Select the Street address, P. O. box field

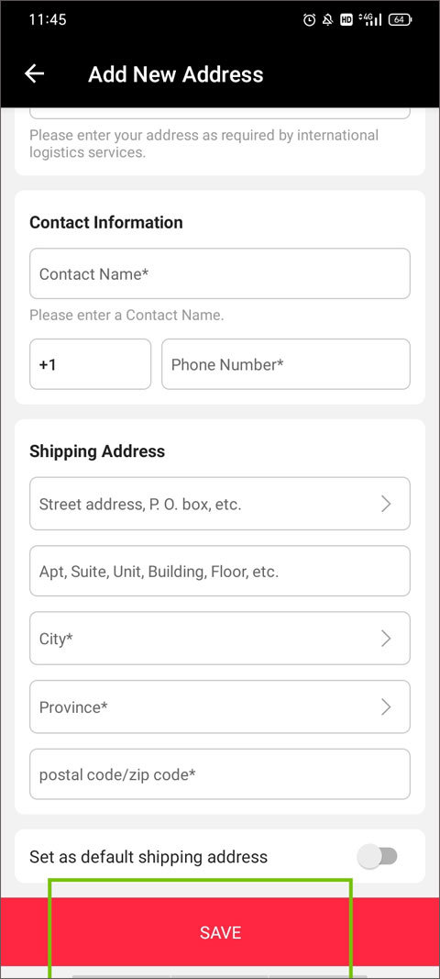220,504
